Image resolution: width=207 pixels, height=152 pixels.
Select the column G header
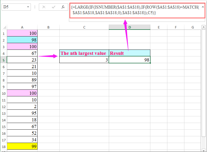(192, 27)
